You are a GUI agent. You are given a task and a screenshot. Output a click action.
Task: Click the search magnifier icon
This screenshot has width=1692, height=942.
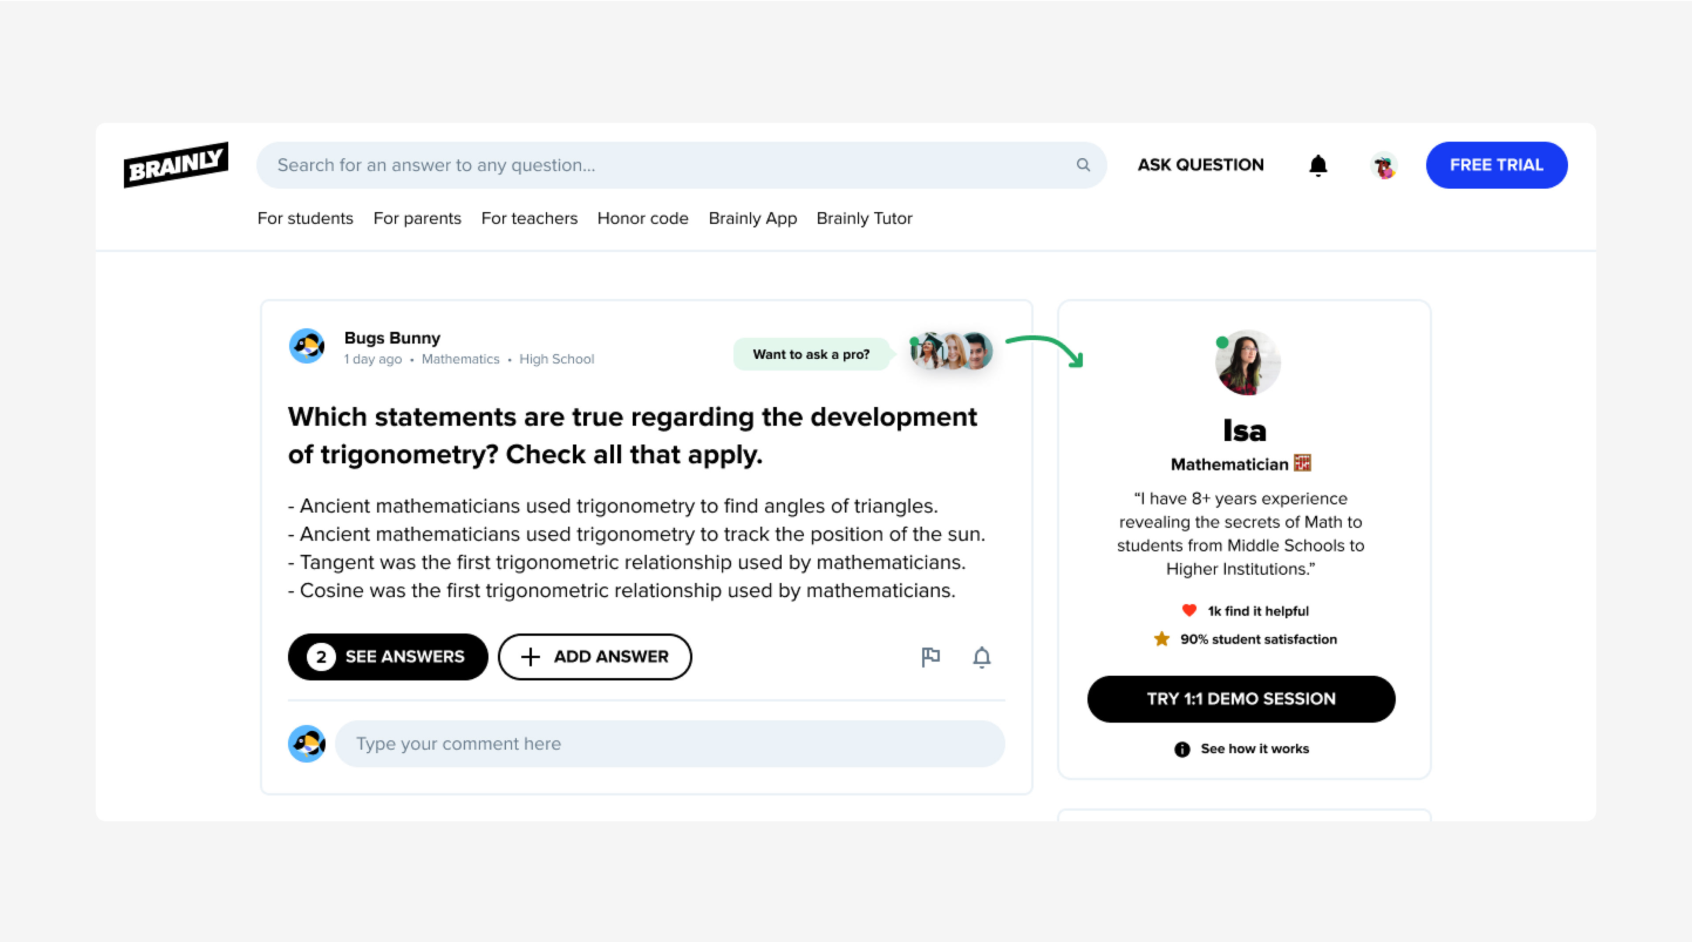point(1083,165)
